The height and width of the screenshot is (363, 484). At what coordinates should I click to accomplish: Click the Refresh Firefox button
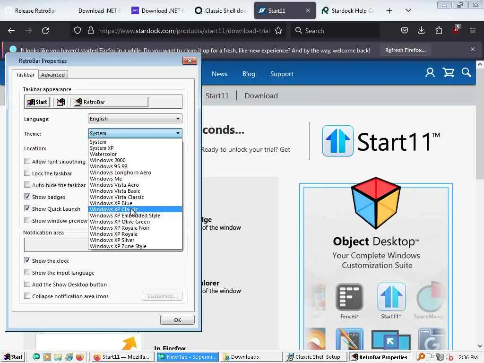click(x=405, y=50)
